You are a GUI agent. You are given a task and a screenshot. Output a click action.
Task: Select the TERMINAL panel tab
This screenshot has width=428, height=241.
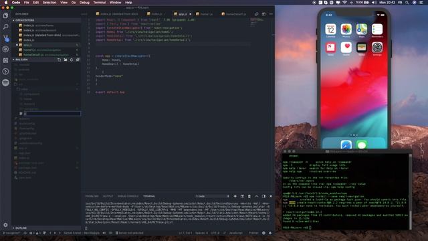[149, 196]
